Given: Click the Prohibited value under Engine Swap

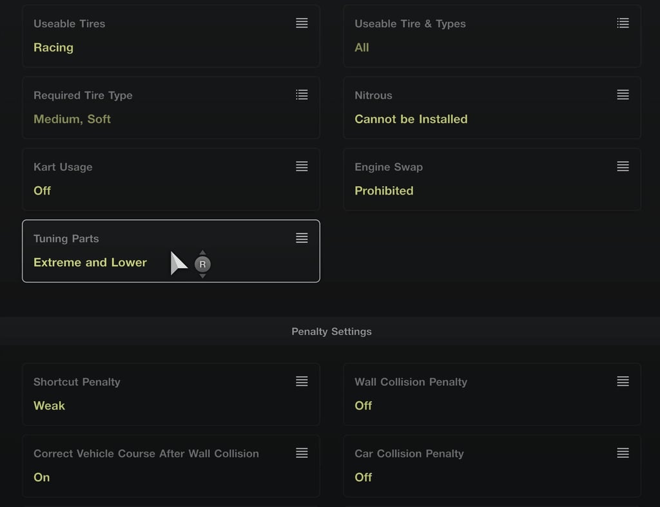Looking at the screenshot, I should [384, 191].
